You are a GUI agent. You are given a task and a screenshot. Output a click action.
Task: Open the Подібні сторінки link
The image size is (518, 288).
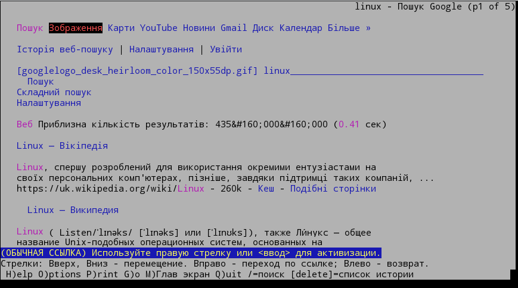tap(333, 189)
